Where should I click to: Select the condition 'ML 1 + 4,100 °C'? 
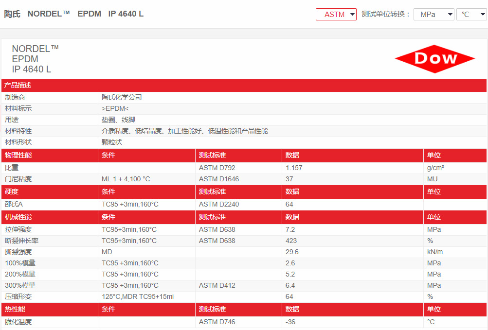126,179
